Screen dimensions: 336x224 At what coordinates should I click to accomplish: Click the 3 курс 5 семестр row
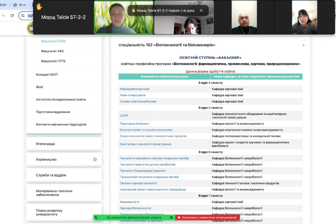[210, 108]
